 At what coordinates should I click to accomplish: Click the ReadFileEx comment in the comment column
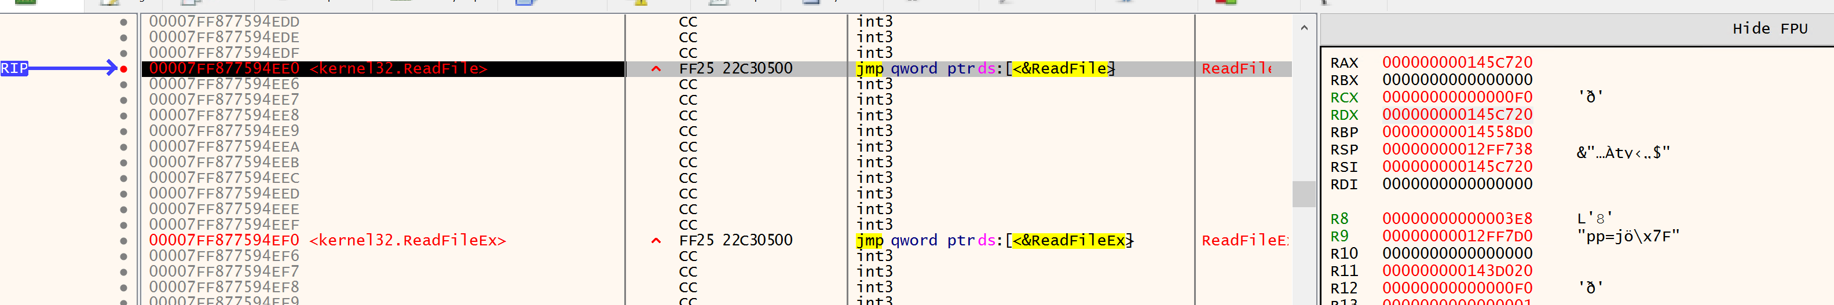pos(1244,241)
